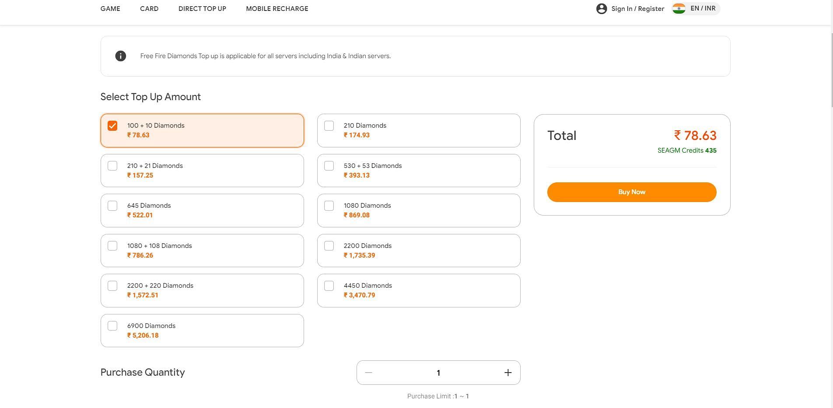Click the Buy Now button
Viewport: 833px width, 408px height.
click(x=632, y=192)
